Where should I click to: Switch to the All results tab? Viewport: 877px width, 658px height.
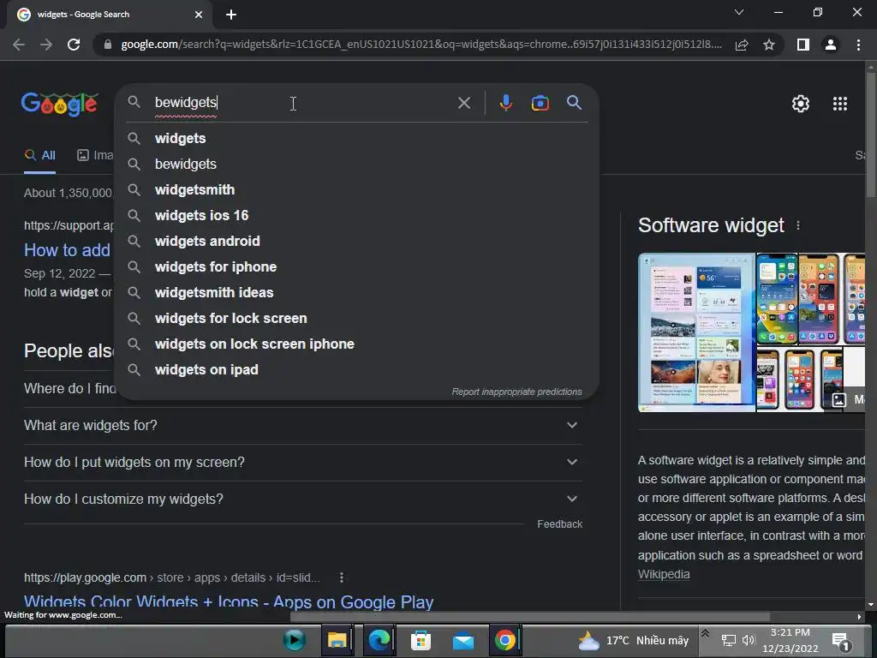(39, 155)
